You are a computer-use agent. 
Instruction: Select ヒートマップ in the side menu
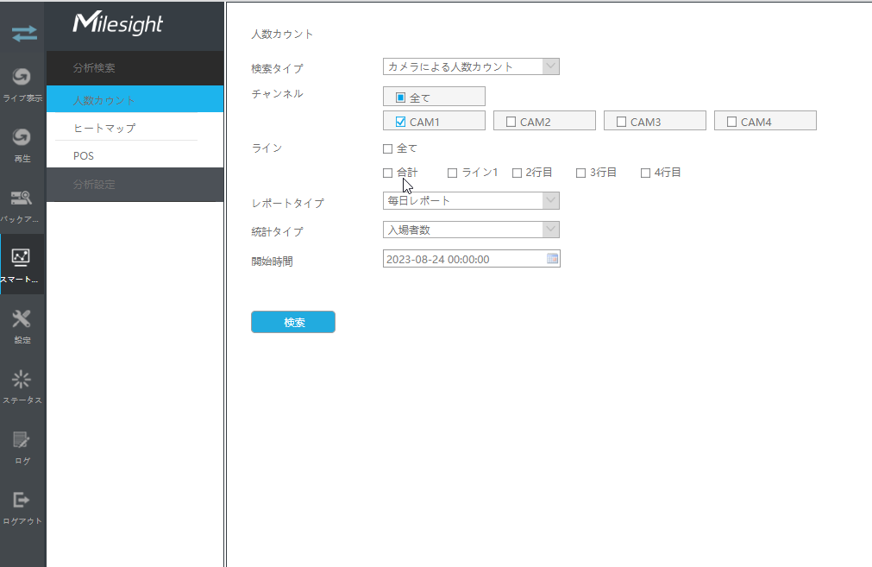pos(104,128)
